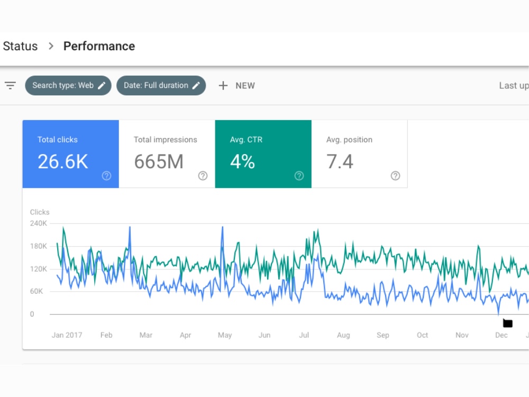Click pencil icon on Date chip
Image resolution: width=529 pixels, height=397 pixels.
point(196,85)
